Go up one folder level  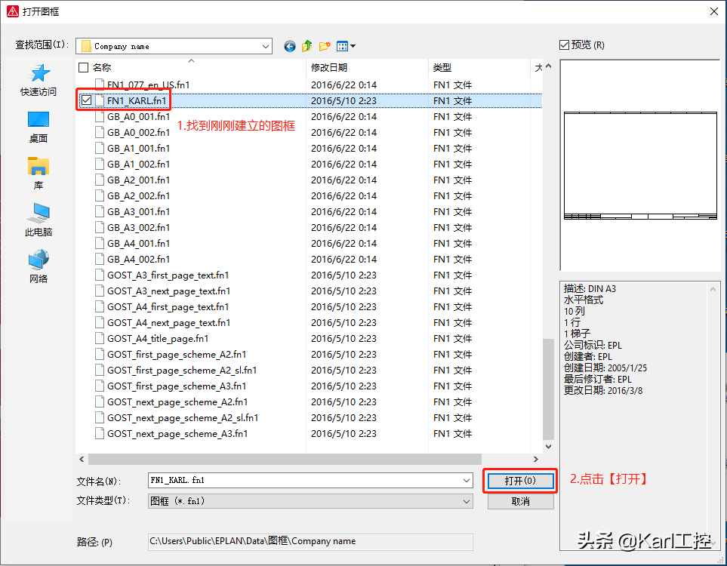(x=307, y=46)
